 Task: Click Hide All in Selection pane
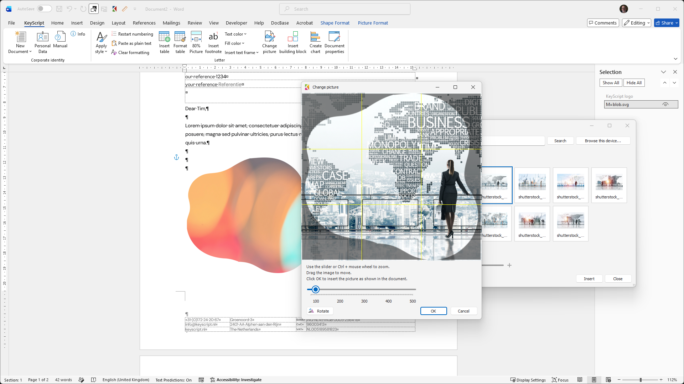[634, 82]
